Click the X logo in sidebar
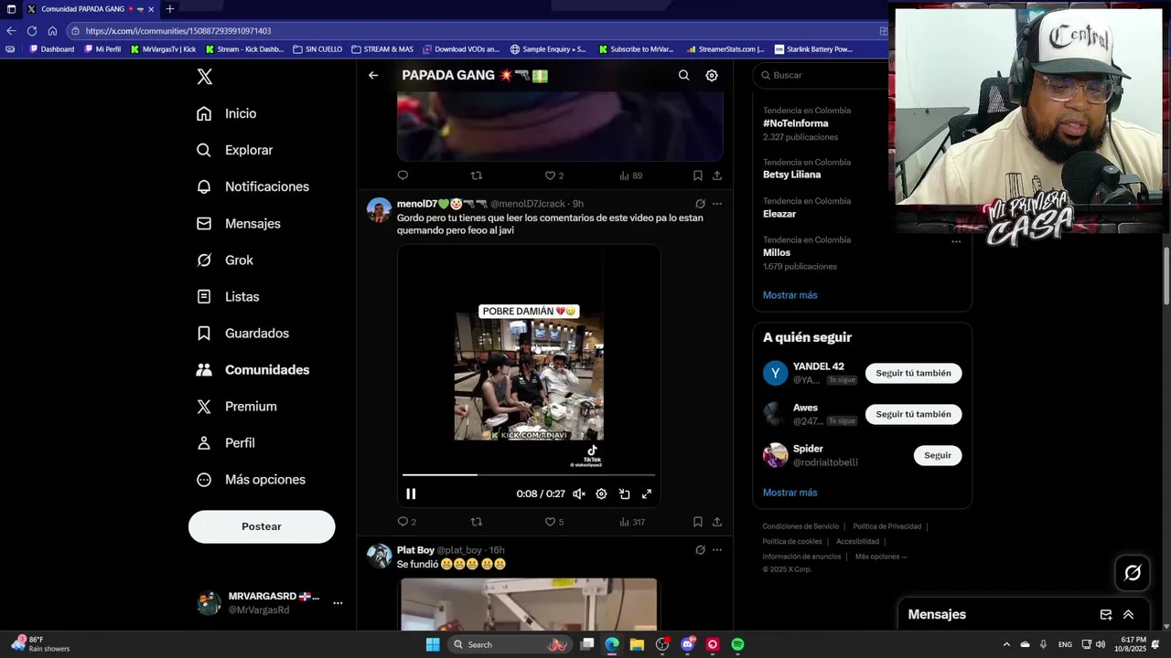This screenshot has height=658, width=1171. (205, 77)
